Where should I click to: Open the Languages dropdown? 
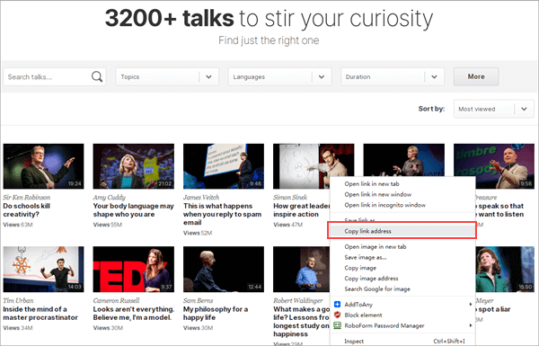point(279,76)
